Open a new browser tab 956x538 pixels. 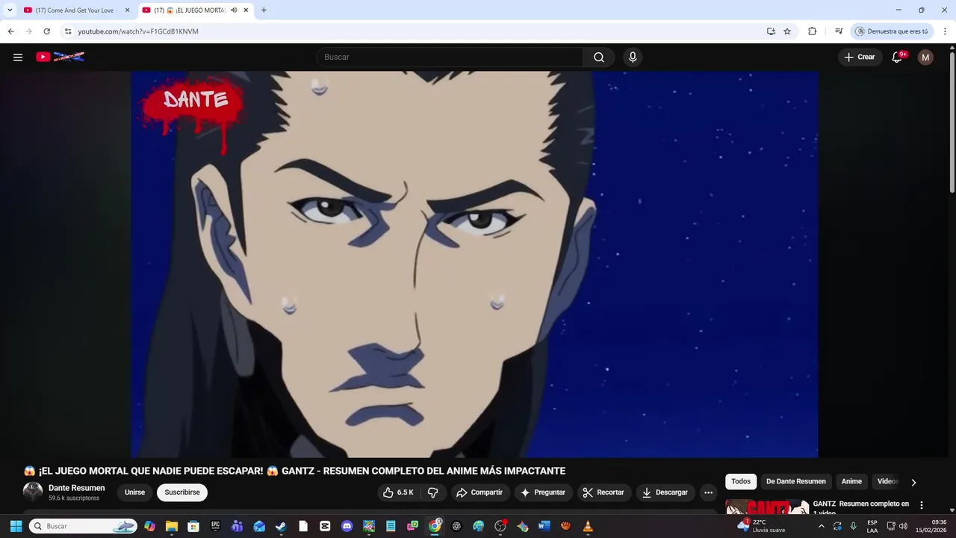click(x=264, y=10)
